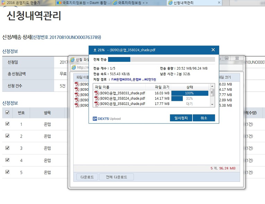Uncheck the checkbox for row 5 온맵
Screen dimensions: 265x204
[x=7, y=172]
